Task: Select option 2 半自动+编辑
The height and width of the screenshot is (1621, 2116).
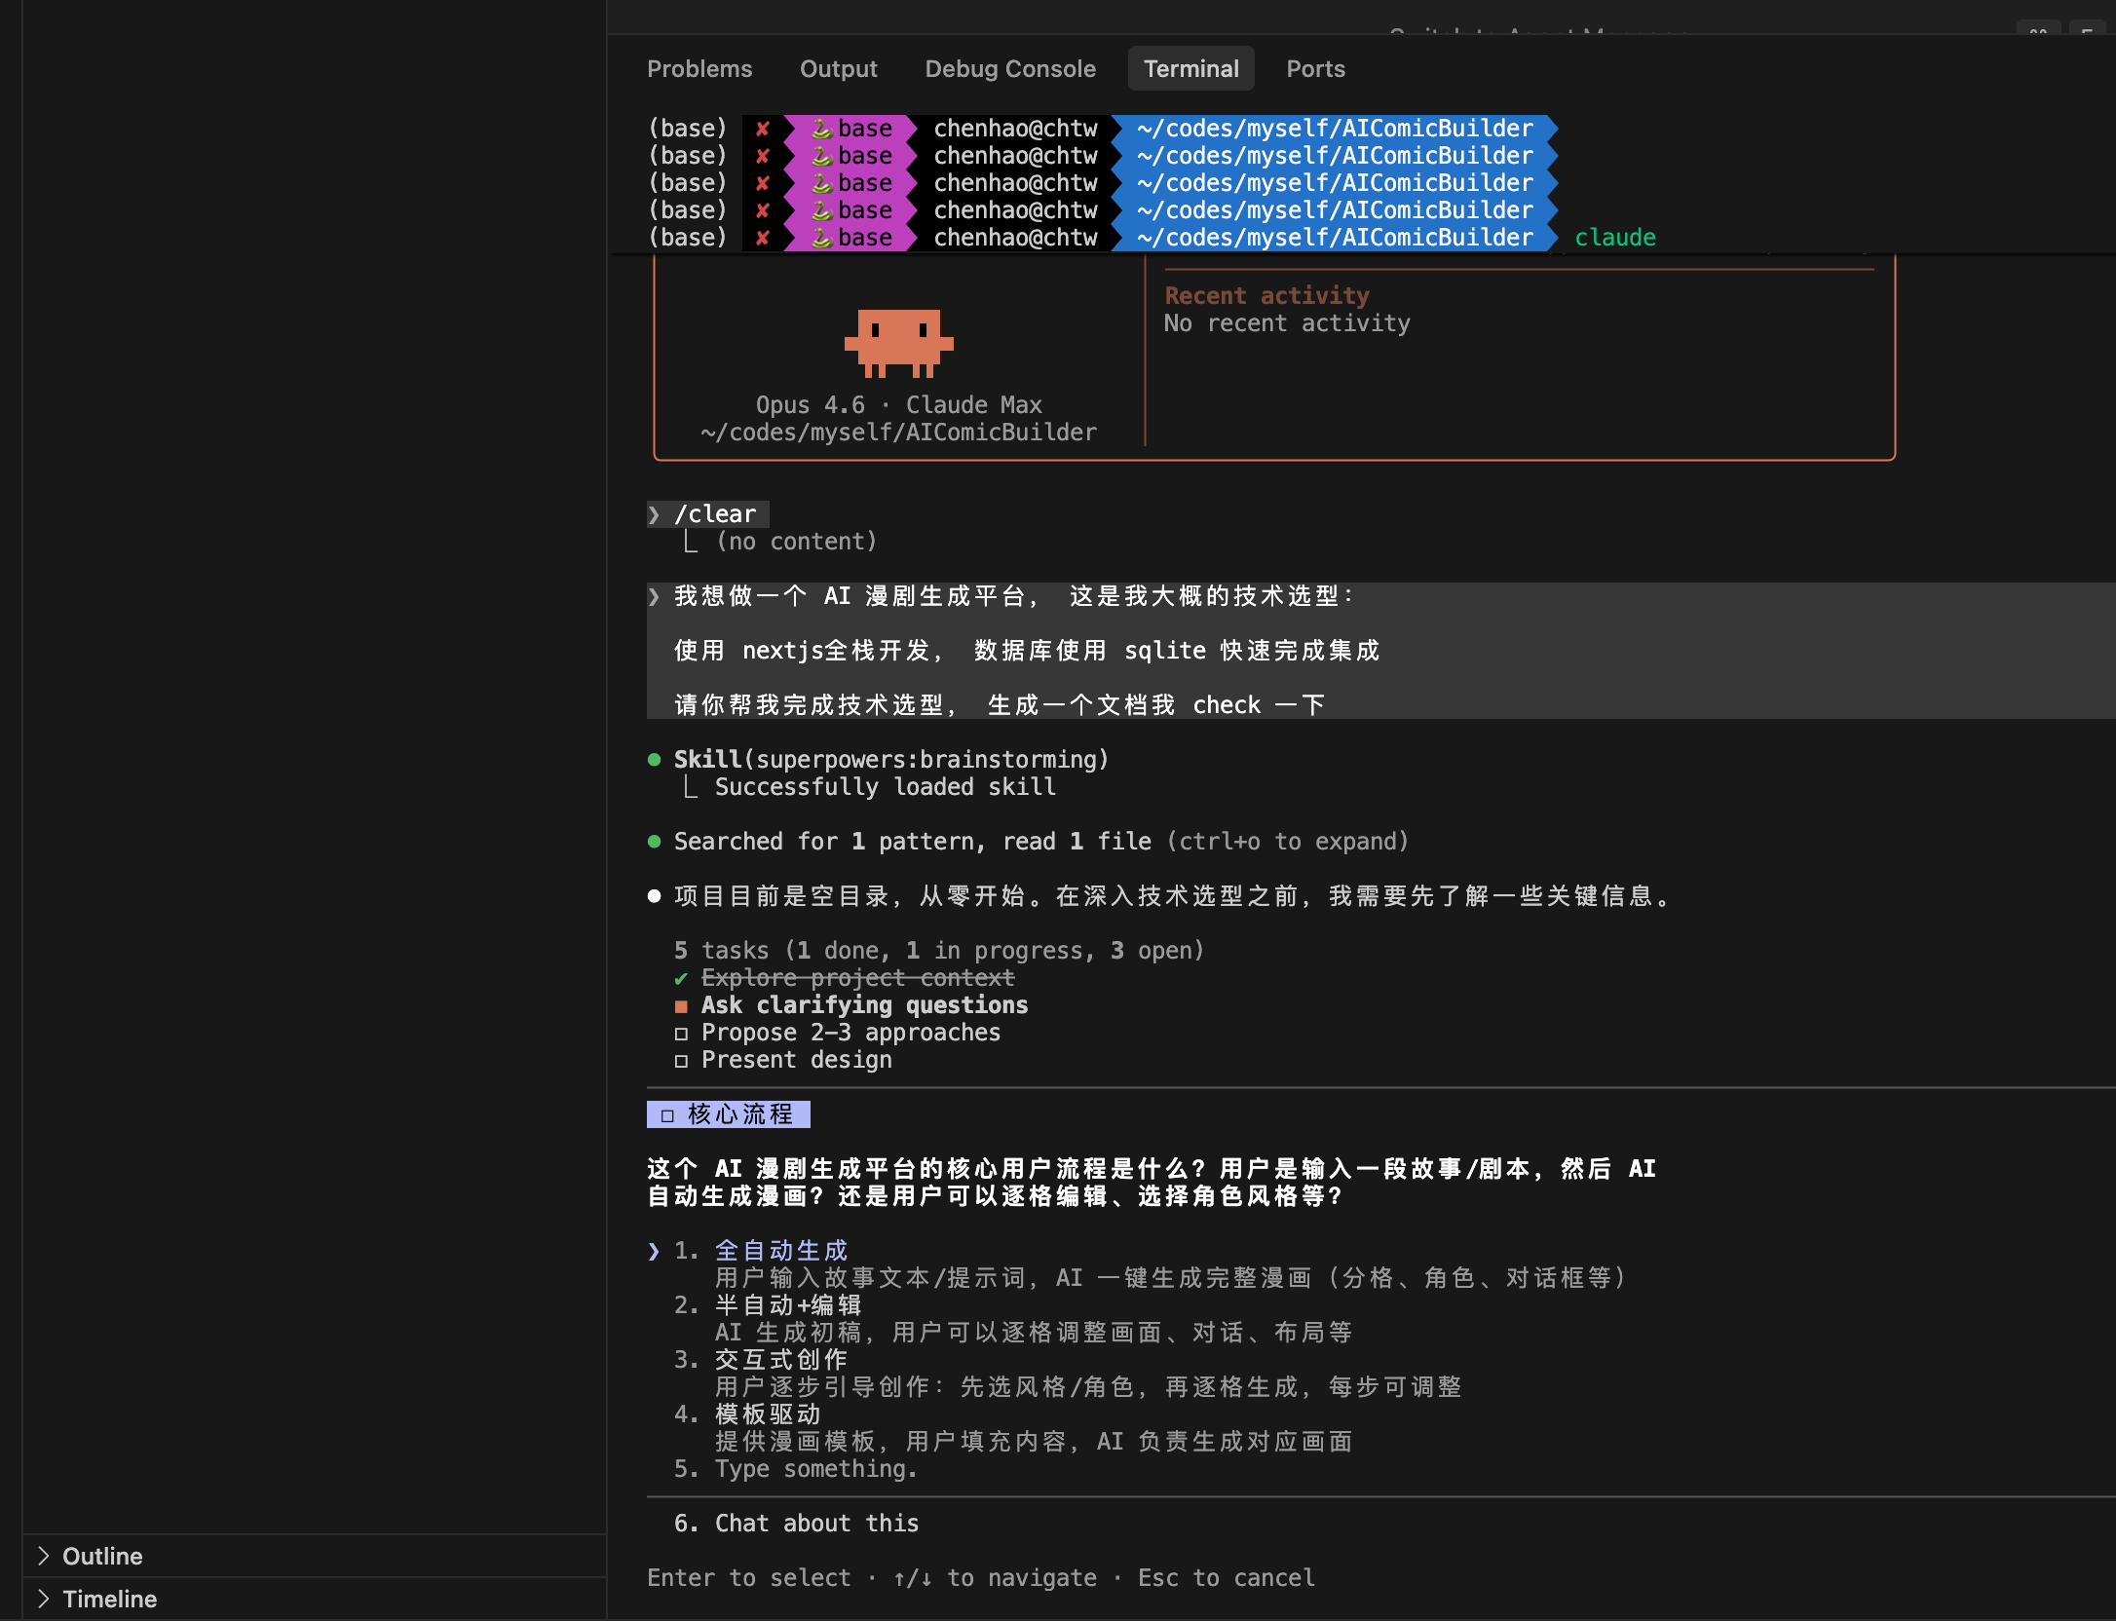Action: tap(787, 1305)
